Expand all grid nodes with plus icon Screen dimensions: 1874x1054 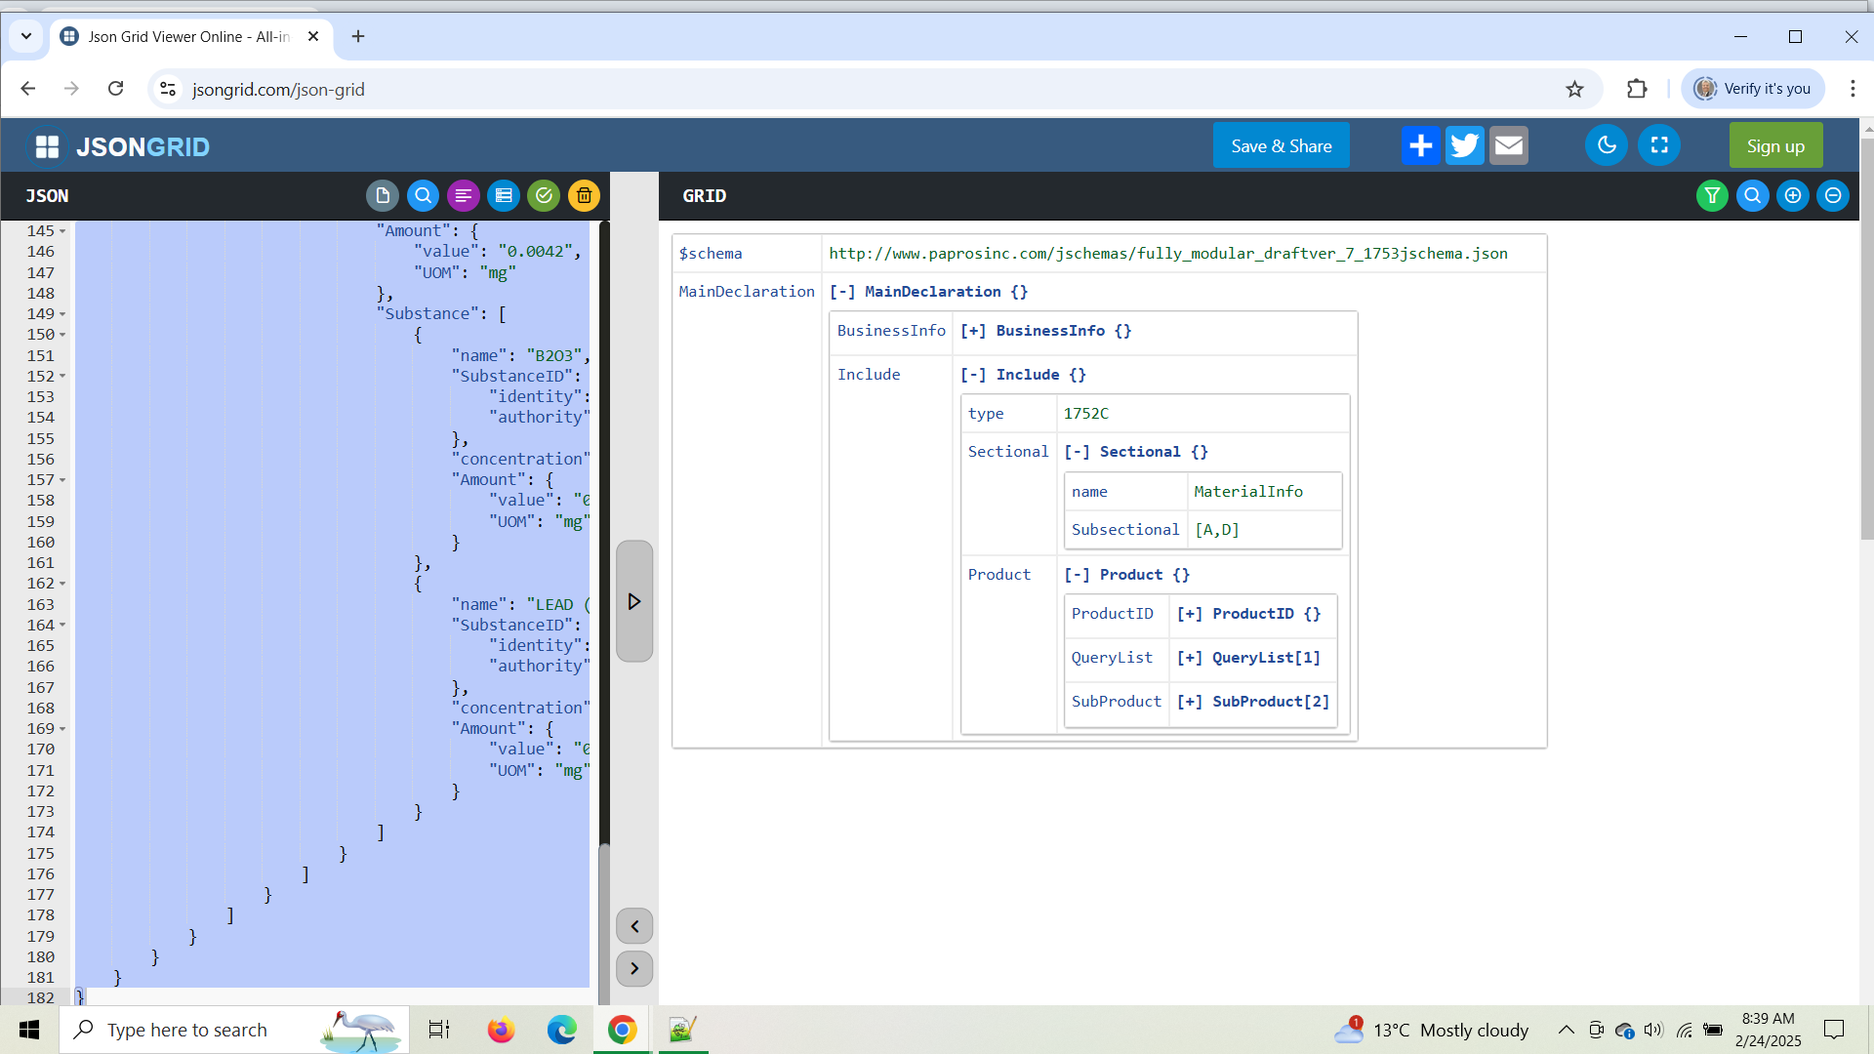tap(1793, 196)
